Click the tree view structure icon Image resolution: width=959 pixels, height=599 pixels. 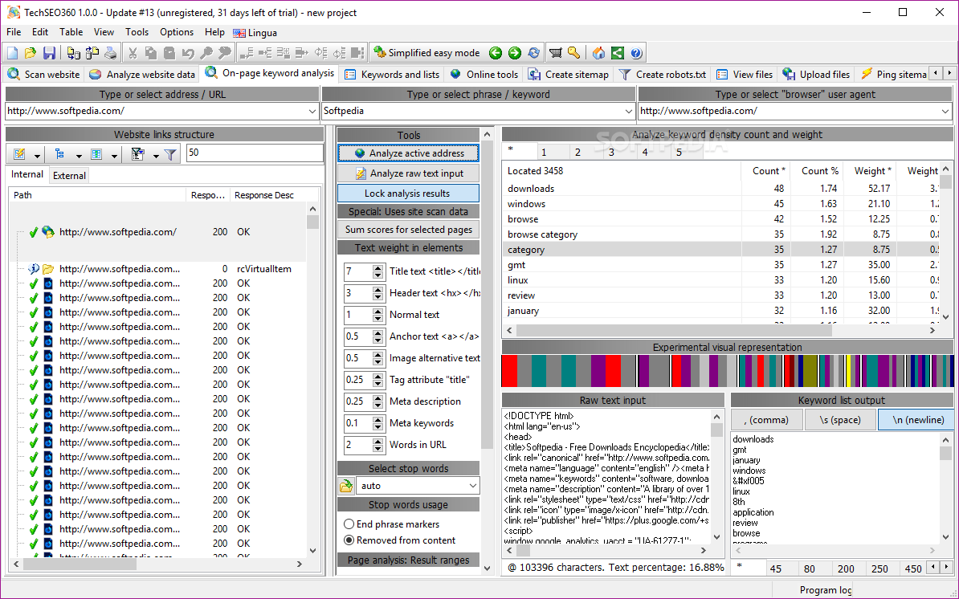[59, 155]
